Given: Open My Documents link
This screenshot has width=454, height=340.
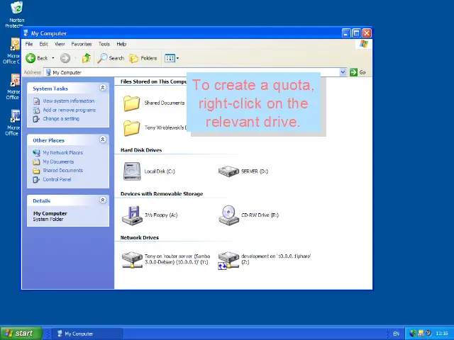Looking at the screenshot, I should tap(58, 161).
